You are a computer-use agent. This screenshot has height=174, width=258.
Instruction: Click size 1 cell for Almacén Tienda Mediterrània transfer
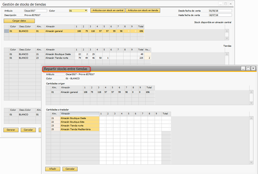pyautogui.click(x=103, y=129)
